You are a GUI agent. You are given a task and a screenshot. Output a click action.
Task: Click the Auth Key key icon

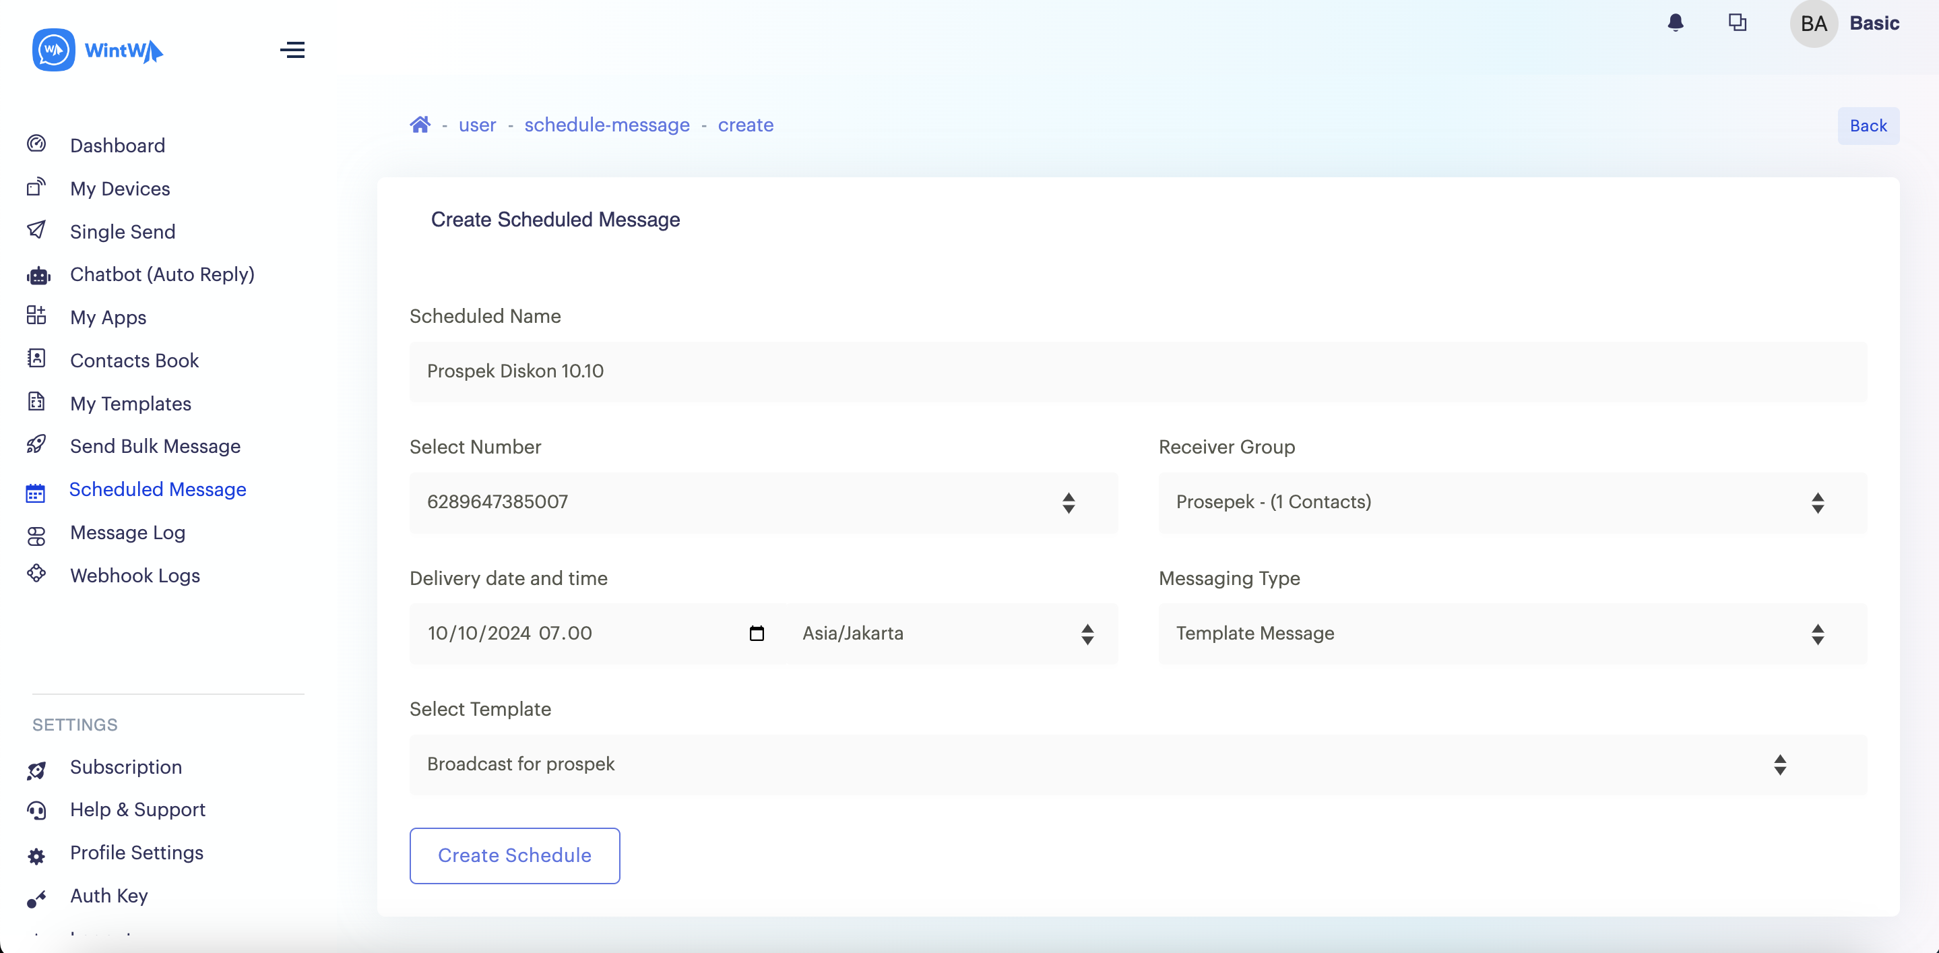(x=36, y=898)
